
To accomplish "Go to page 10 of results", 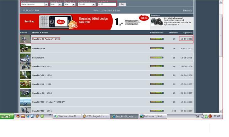I will point(118,10).
